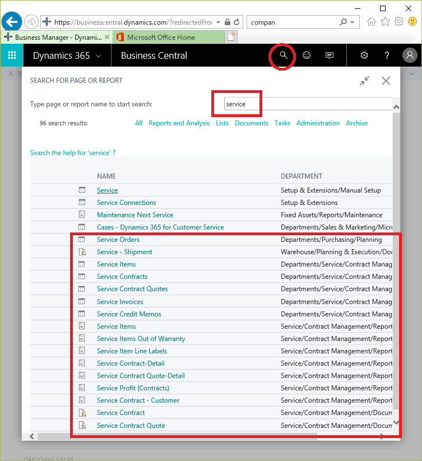Refresh the page using reload icon
422x461 pixels.
point(236,22)
